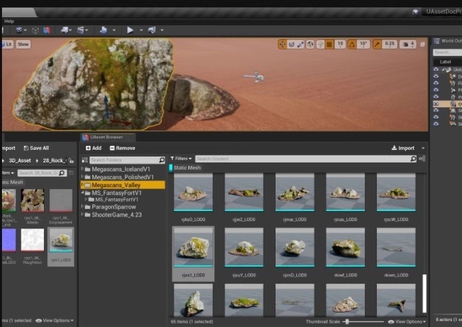The width and height of the screenshot is (462, 327).
Task: Open Source Control dropdown arrow
Action: click(x=25, y=30)
